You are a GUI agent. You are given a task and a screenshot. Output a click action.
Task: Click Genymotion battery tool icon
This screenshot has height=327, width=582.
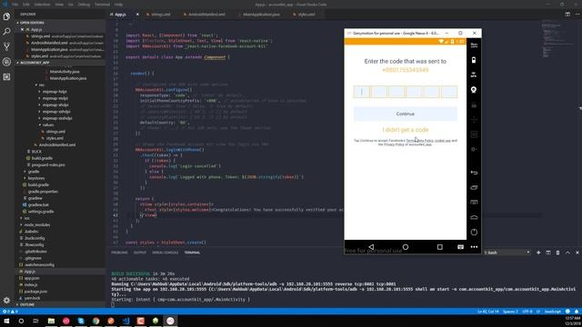[x=474, y=60]
